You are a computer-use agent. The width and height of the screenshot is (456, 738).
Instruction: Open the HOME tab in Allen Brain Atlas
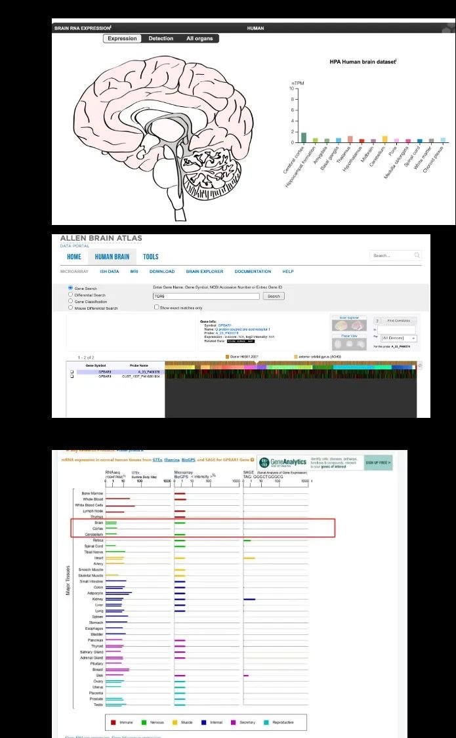[74, 256]
